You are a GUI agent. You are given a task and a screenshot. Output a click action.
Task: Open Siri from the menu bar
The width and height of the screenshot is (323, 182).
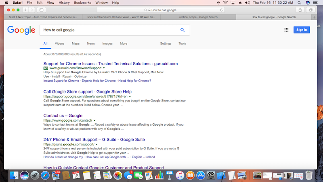(x=308, y=3)
